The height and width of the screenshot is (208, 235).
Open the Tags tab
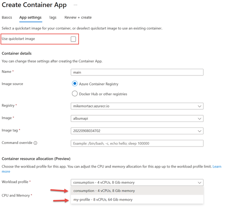[x=53, y=17]
